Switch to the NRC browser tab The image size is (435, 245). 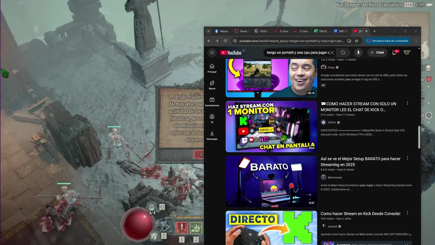click(340, 31)
